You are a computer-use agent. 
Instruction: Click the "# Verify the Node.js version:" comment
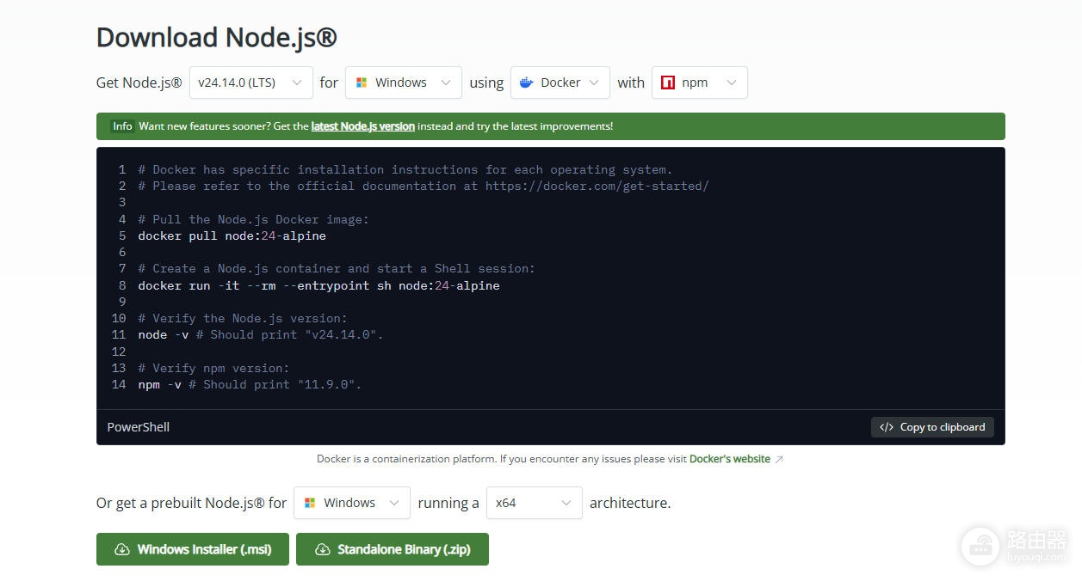pyautogui.click(x=243, y=318)
